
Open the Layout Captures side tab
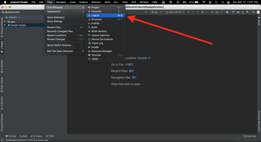[x=2, y=123]
